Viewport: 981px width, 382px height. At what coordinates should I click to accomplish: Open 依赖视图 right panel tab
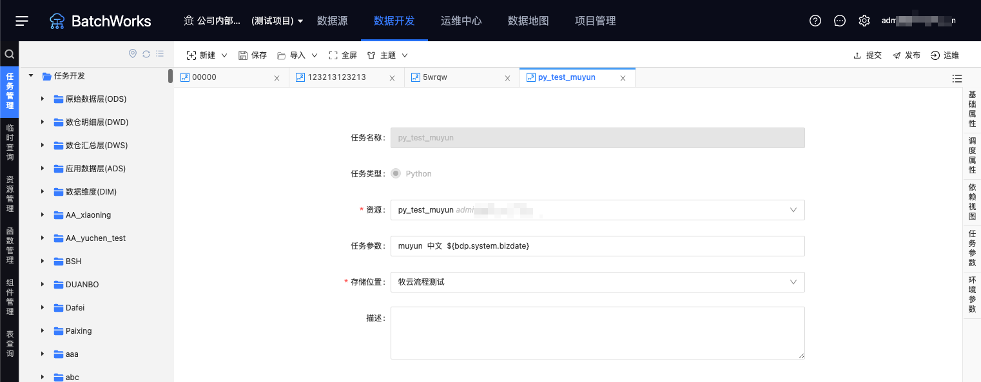pyautogui.click(x=972, y=202)
